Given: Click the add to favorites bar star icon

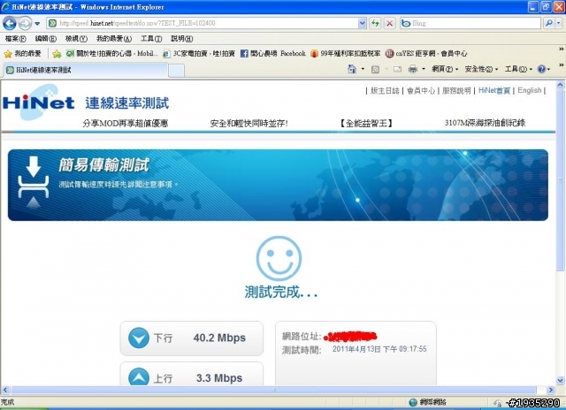Looking at the screenshot, I should 57,54.
